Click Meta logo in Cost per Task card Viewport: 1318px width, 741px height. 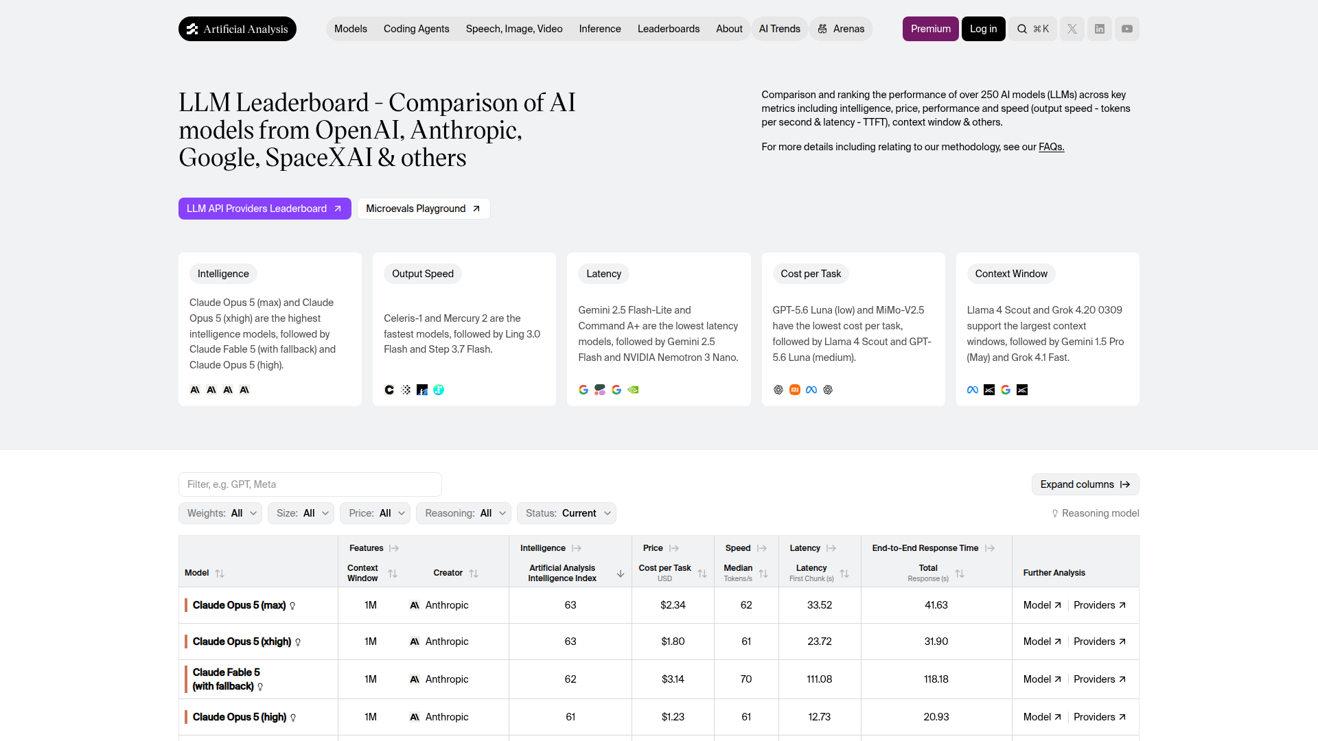[811, 390]
